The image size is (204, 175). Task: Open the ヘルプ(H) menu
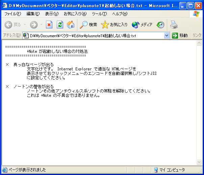click(120, 14)
